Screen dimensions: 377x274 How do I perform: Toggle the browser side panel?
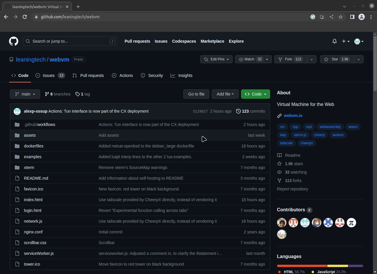pyautogui.click(x=352, y=17)
